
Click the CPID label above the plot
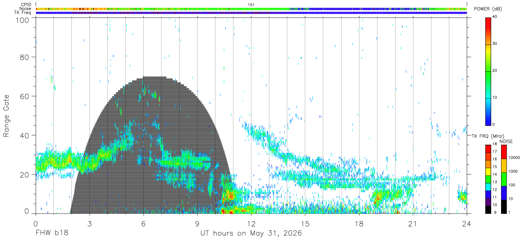tap(26, 4)
